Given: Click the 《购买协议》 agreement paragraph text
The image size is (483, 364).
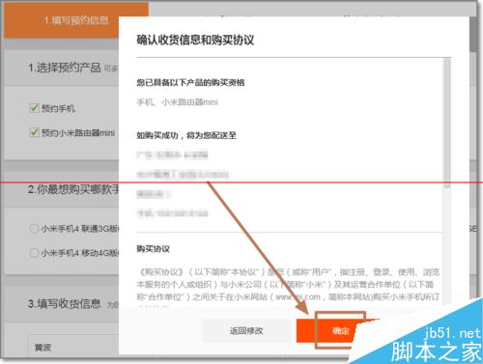Looking at the screenshot, I should [x=288, y=285].
